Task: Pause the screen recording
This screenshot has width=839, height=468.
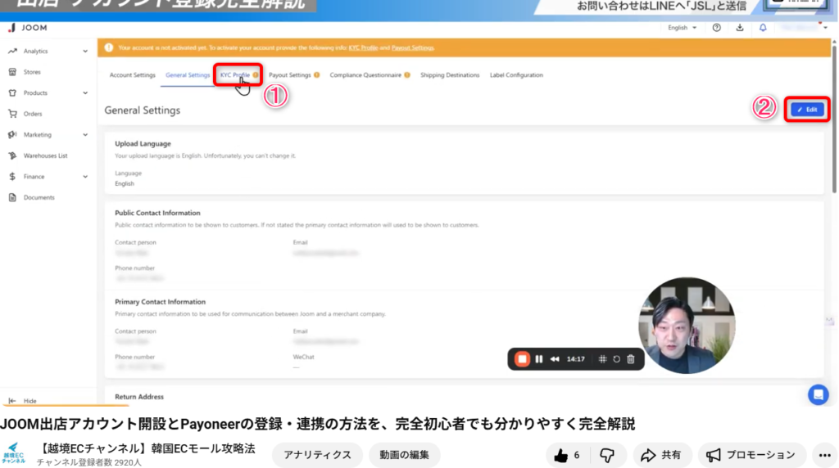Action: tap(538, 359)
